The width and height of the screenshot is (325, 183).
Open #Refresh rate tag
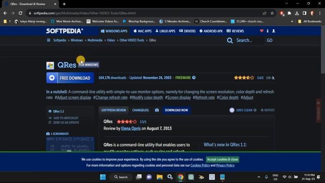204,98
